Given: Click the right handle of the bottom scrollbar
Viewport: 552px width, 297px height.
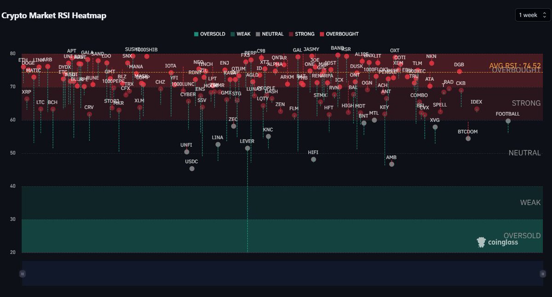Looking at the screenshot, I should click(x=543, y=274).
